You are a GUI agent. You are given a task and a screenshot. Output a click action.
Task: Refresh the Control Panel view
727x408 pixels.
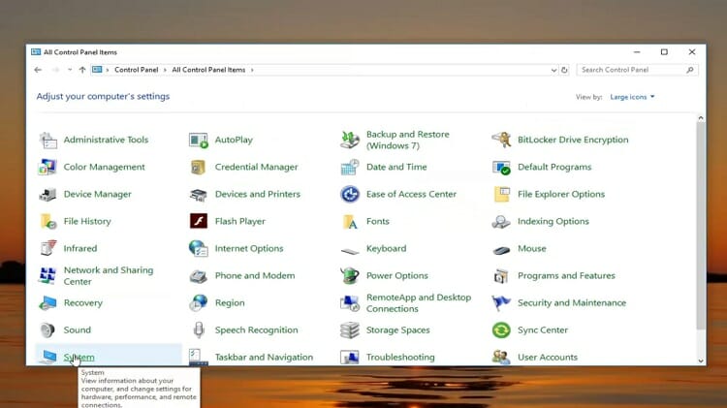pos(564,70)
